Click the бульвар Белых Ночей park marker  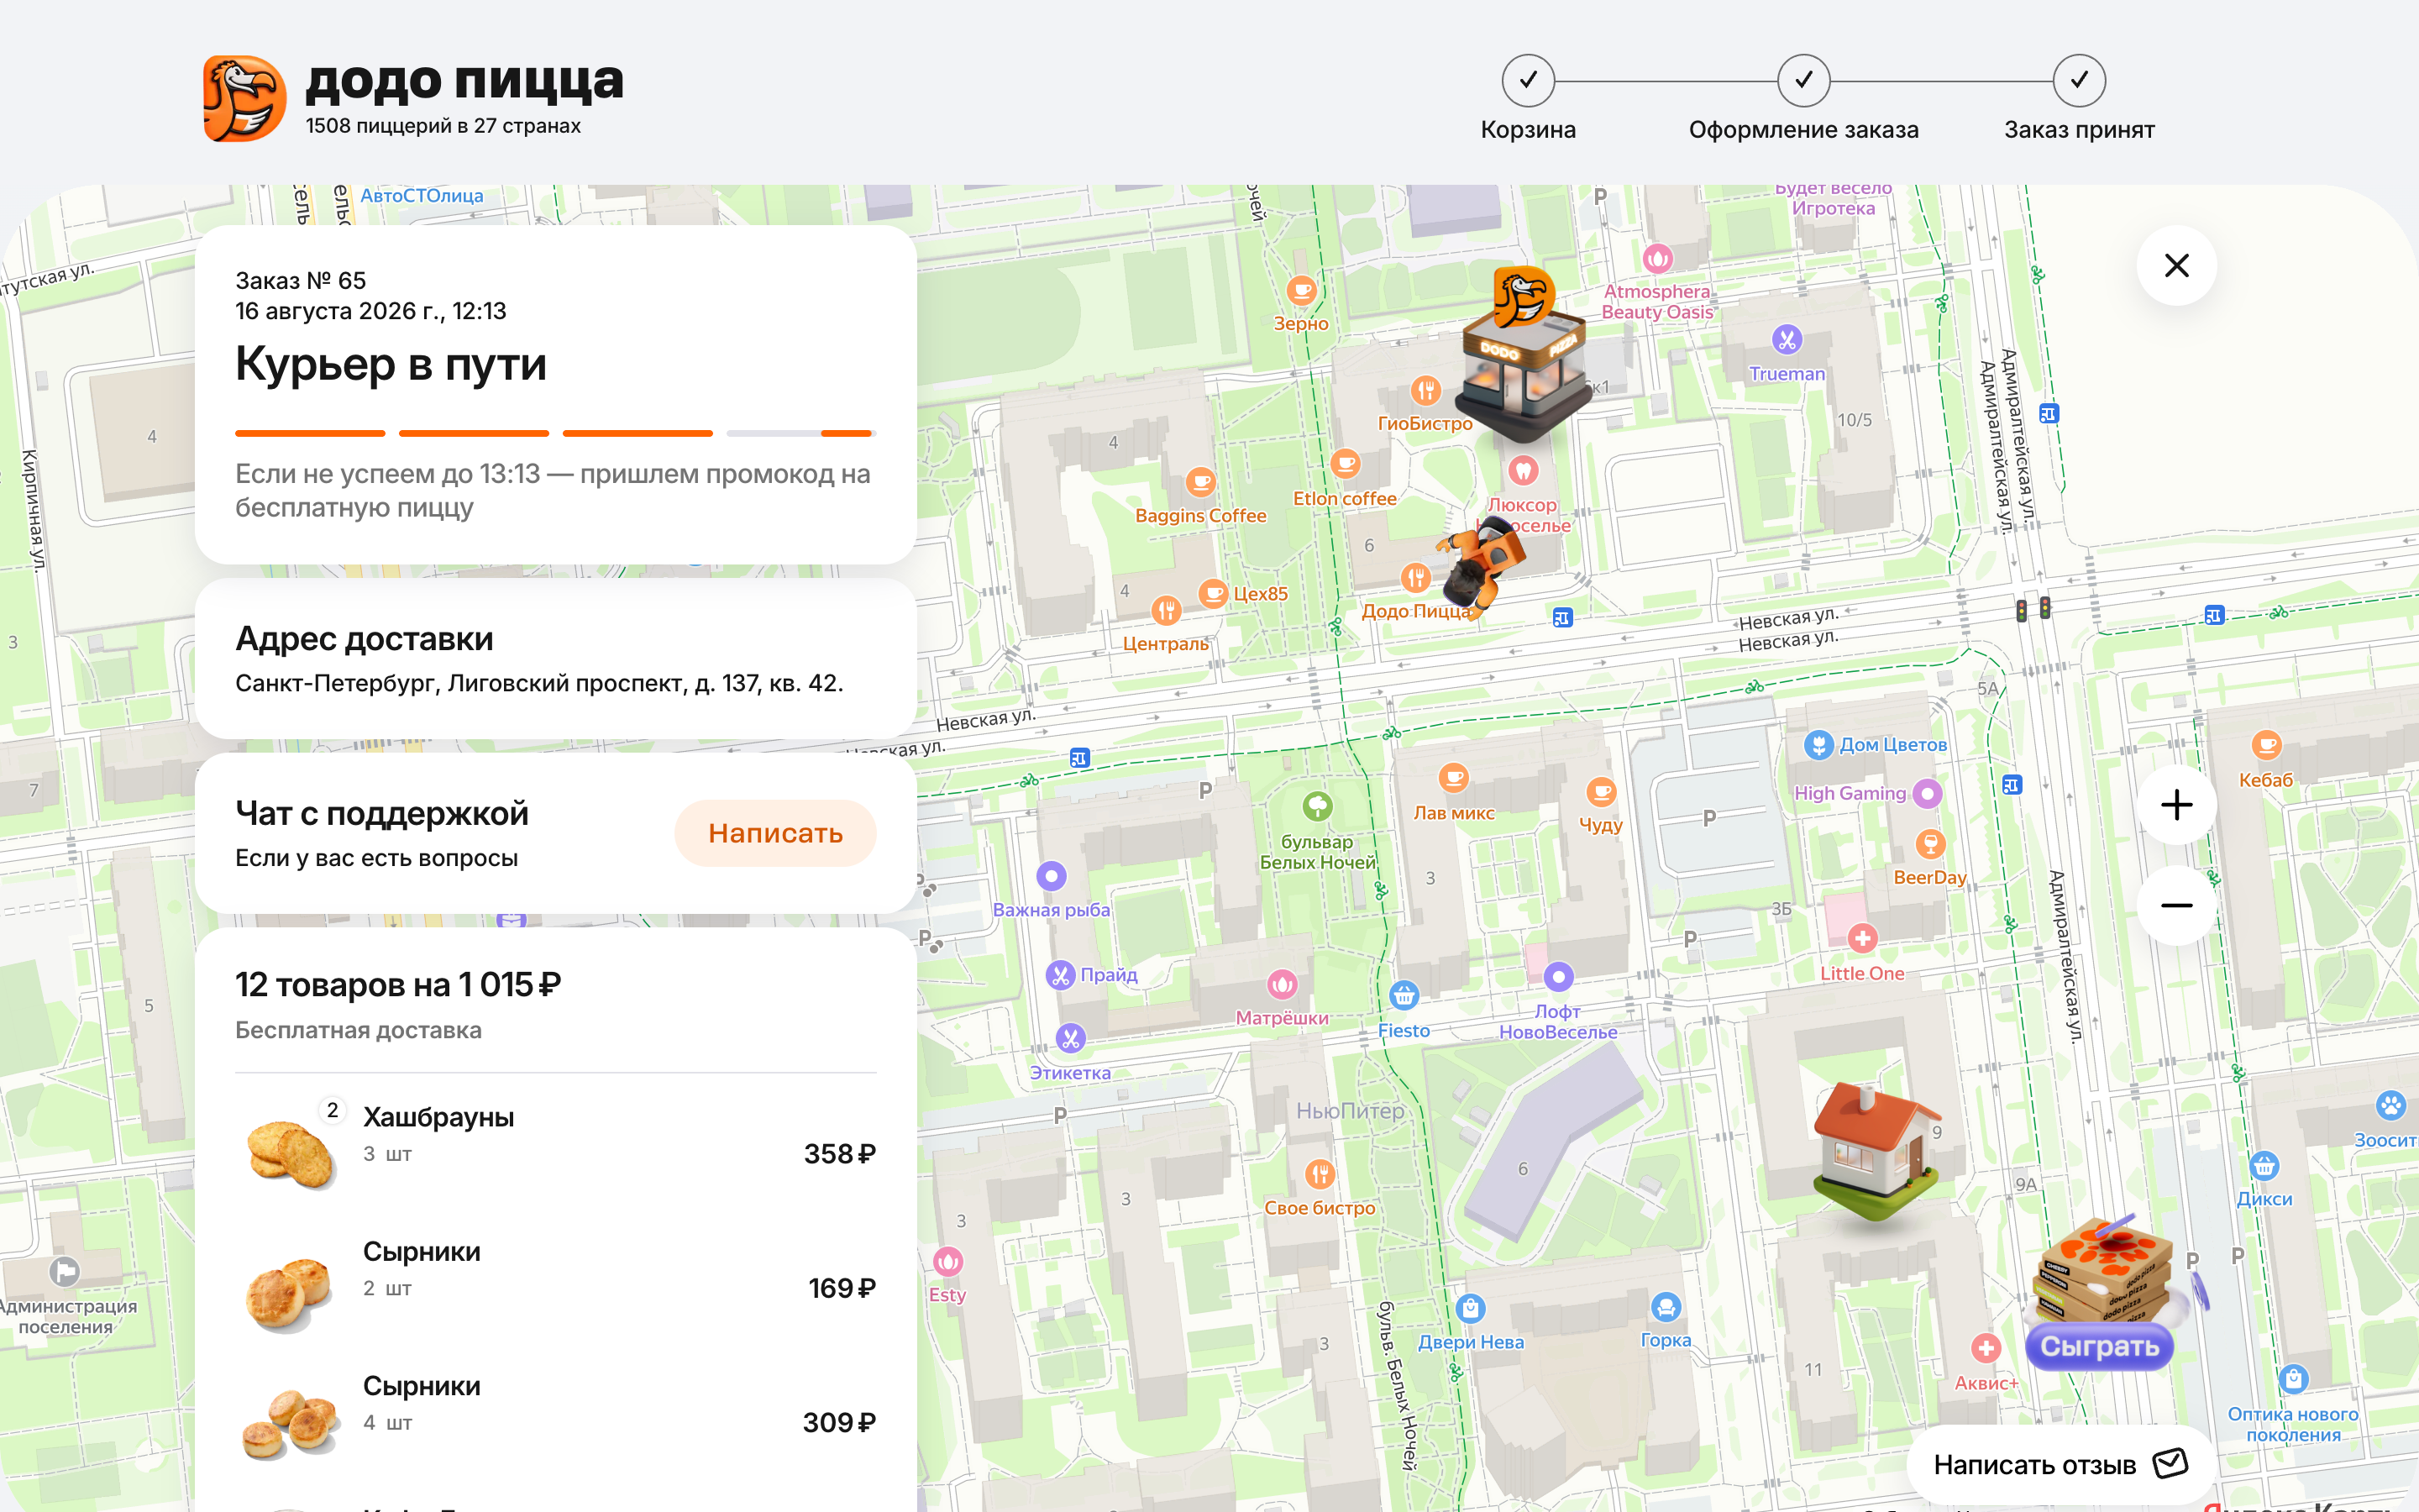click(x=1318, y=806)
